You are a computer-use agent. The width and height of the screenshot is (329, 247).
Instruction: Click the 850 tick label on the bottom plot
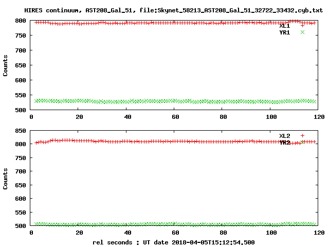point(21,131)
